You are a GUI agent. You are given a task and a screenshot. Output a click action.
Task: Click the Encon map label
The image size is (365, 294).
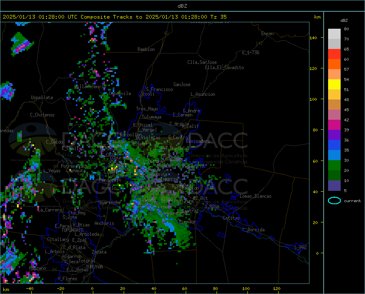[267, 34]
